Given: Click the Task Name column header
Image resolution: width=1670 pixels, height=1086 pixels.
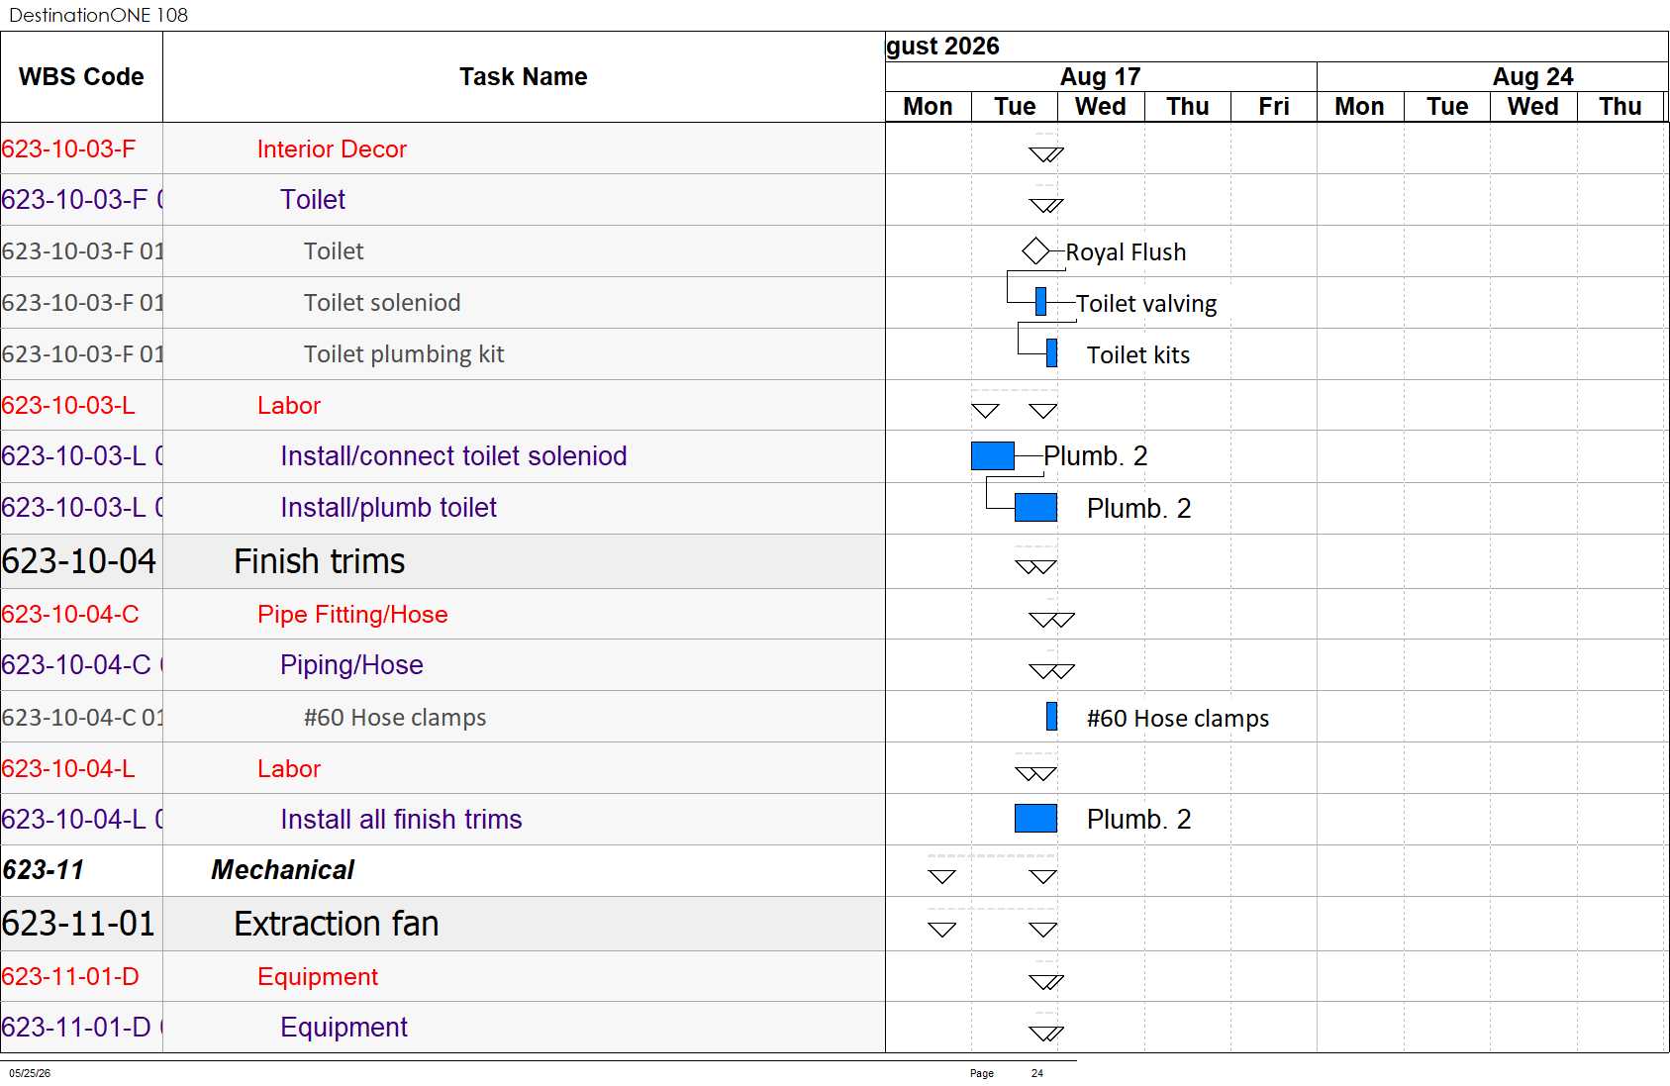Looking at the screenshot, I should [x=524, y=77].
